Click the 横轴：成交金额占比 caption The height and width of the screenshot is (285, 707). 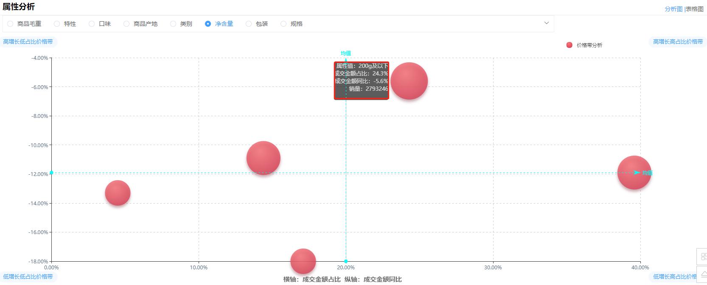point(312,279)
